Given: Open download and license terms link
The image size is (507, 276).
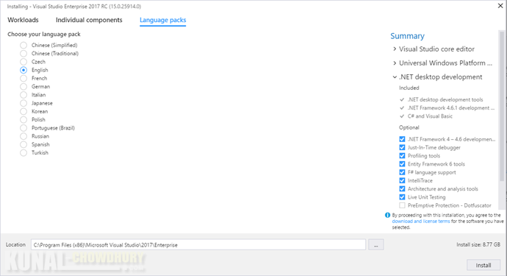Looking at the screenshot, I should pyautogui.click(x=421, y=222).
